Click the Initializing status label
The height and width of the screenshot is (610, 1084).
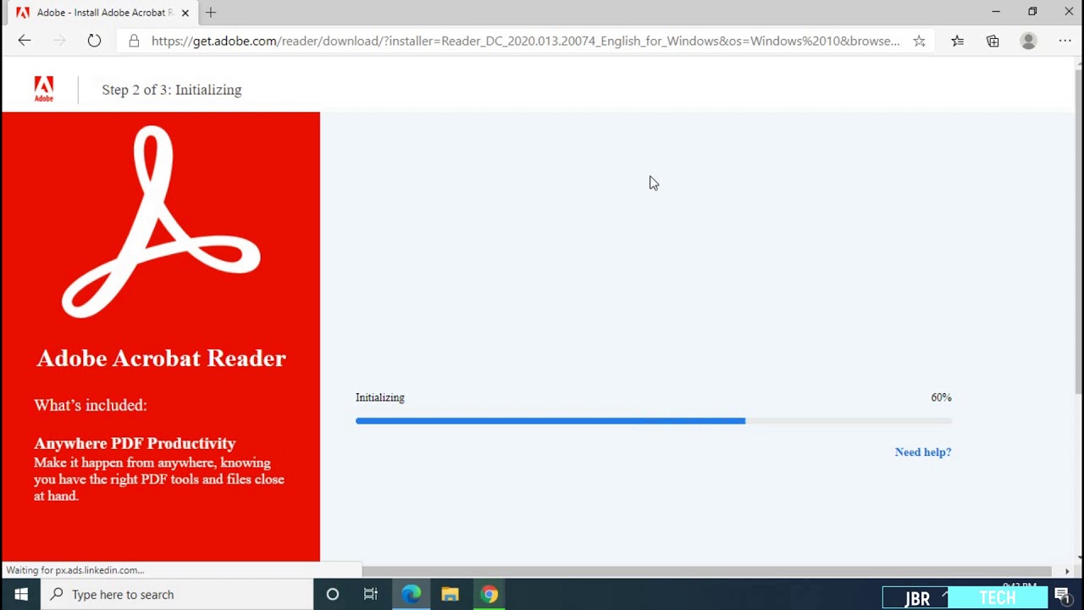click(x=380, y=397)
